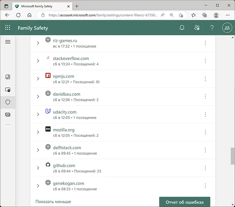Click the page vertical scrollbar thumb
The height and width of the screenshot is (207, 235).
pyautogui.click(x=233, y=156)
